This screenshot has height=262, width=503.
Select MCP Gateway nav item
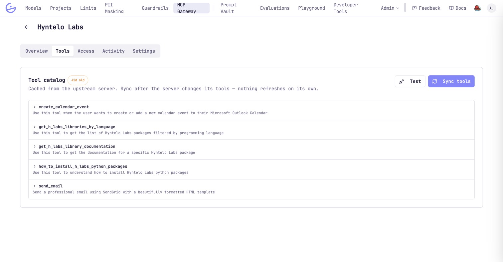(191, 8)
